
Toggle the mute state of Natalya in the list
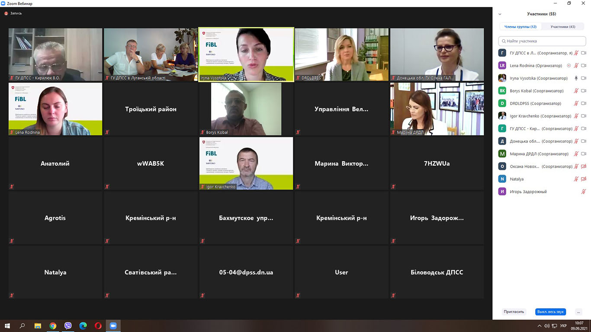576,179
